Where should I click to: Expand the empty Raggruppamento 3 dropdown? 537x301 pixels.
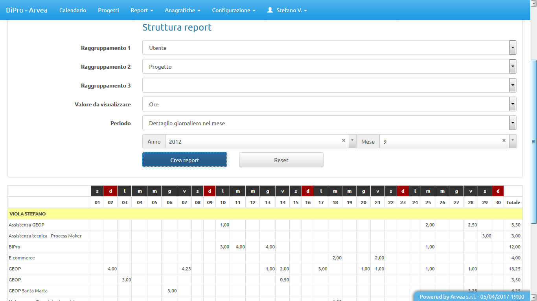pos(513,86)
